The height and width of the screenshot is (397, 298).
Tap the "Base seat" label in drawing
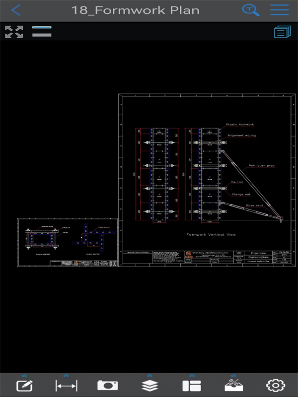point(254,205)
